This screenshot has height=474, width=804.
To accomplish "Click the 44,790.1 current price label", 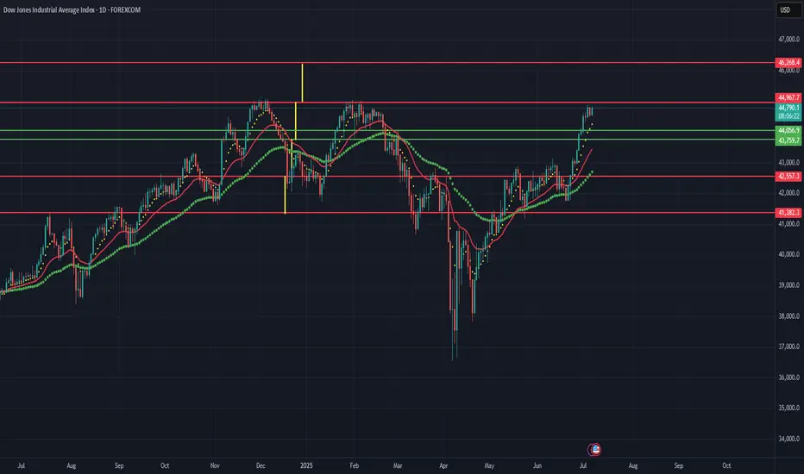I will (x=788, y=108).
